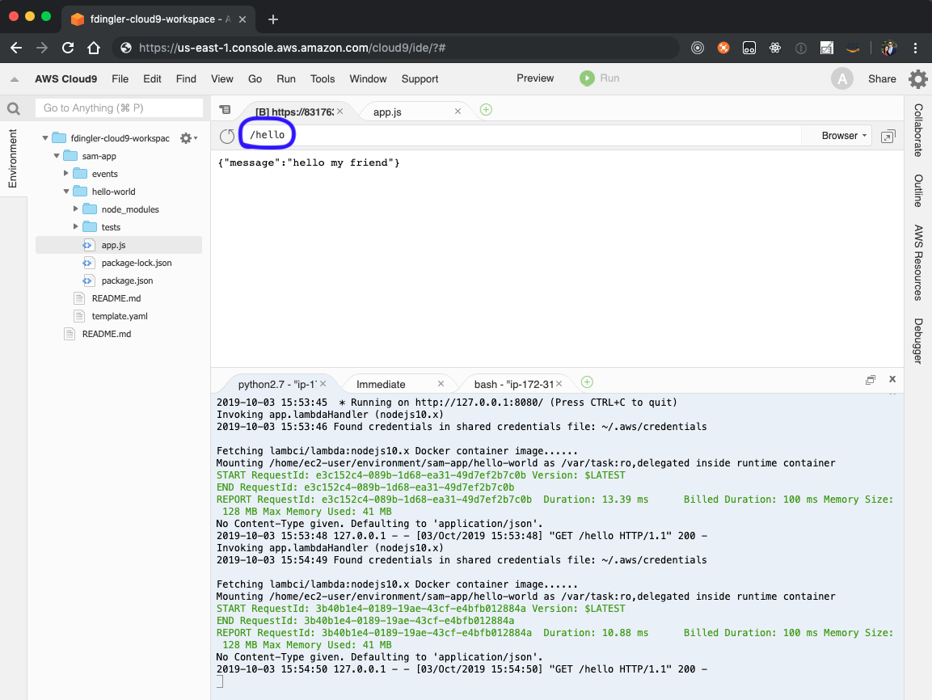Open the Window menu
Screen dimensions: 932x700
point(368,79)
